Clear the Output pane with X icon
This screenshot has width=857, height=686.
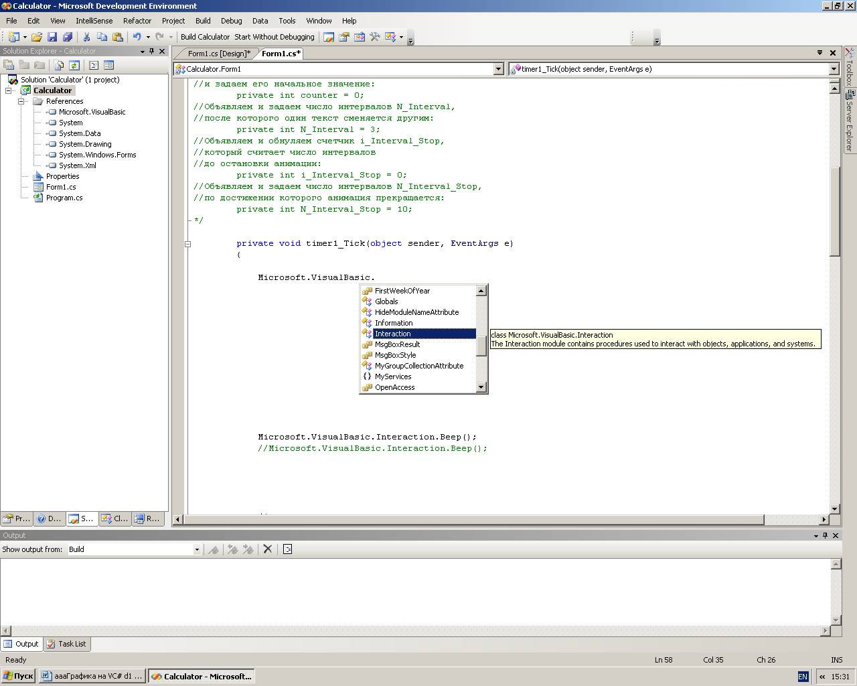click(x=268, y=549)
